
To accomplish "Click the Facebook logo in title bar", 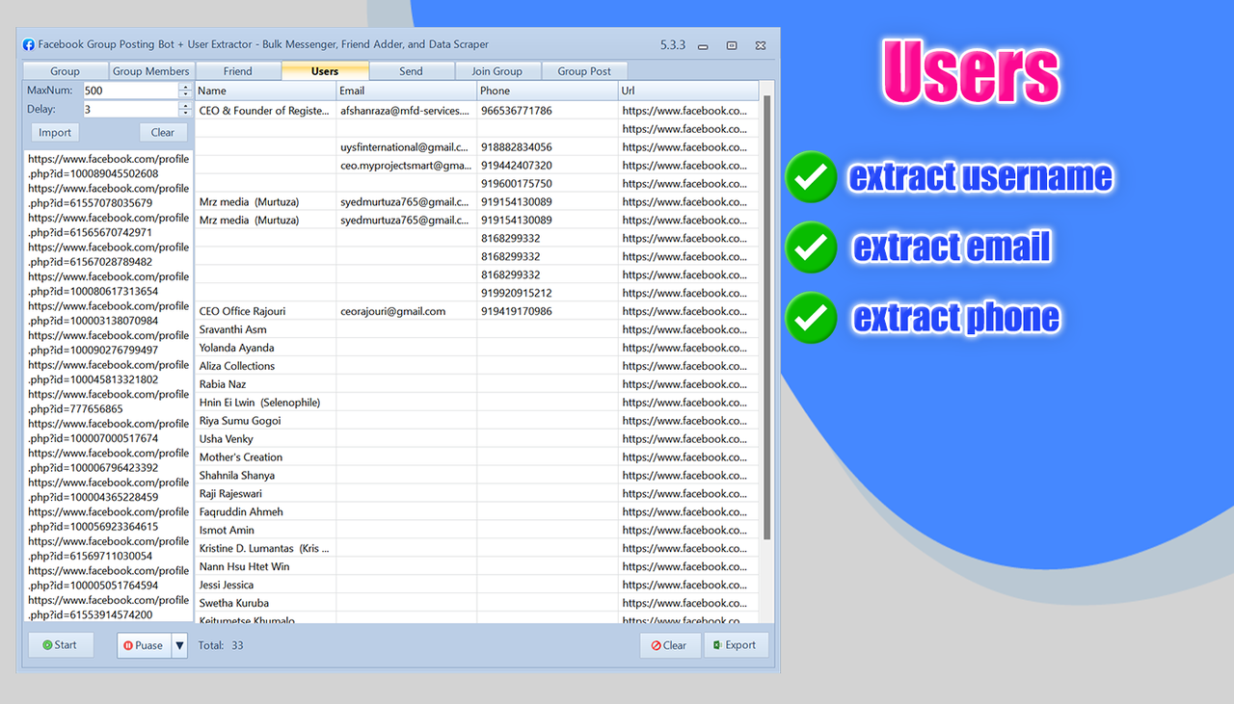I will pos(29,44).
